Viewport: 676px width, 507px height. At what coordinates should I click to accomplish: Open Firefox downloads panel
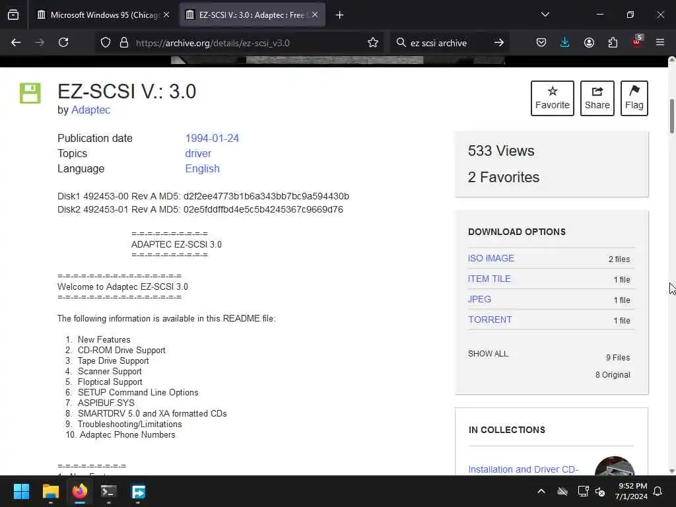[565, 42]
